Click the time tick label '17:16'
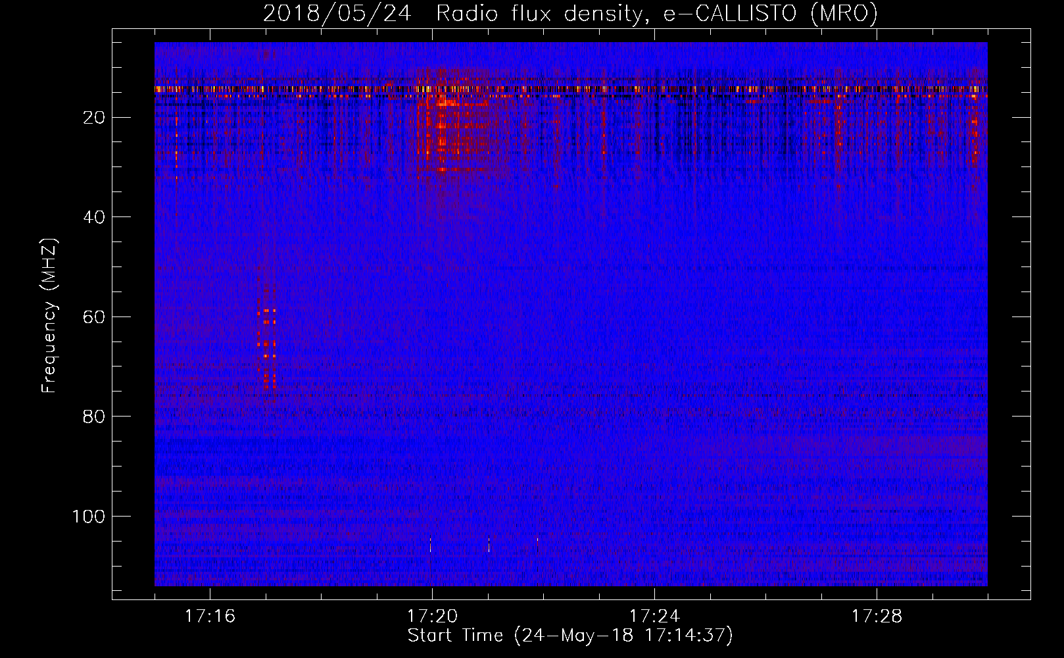The height and width of the screenshot is (658, 1064). click(210, 617)
